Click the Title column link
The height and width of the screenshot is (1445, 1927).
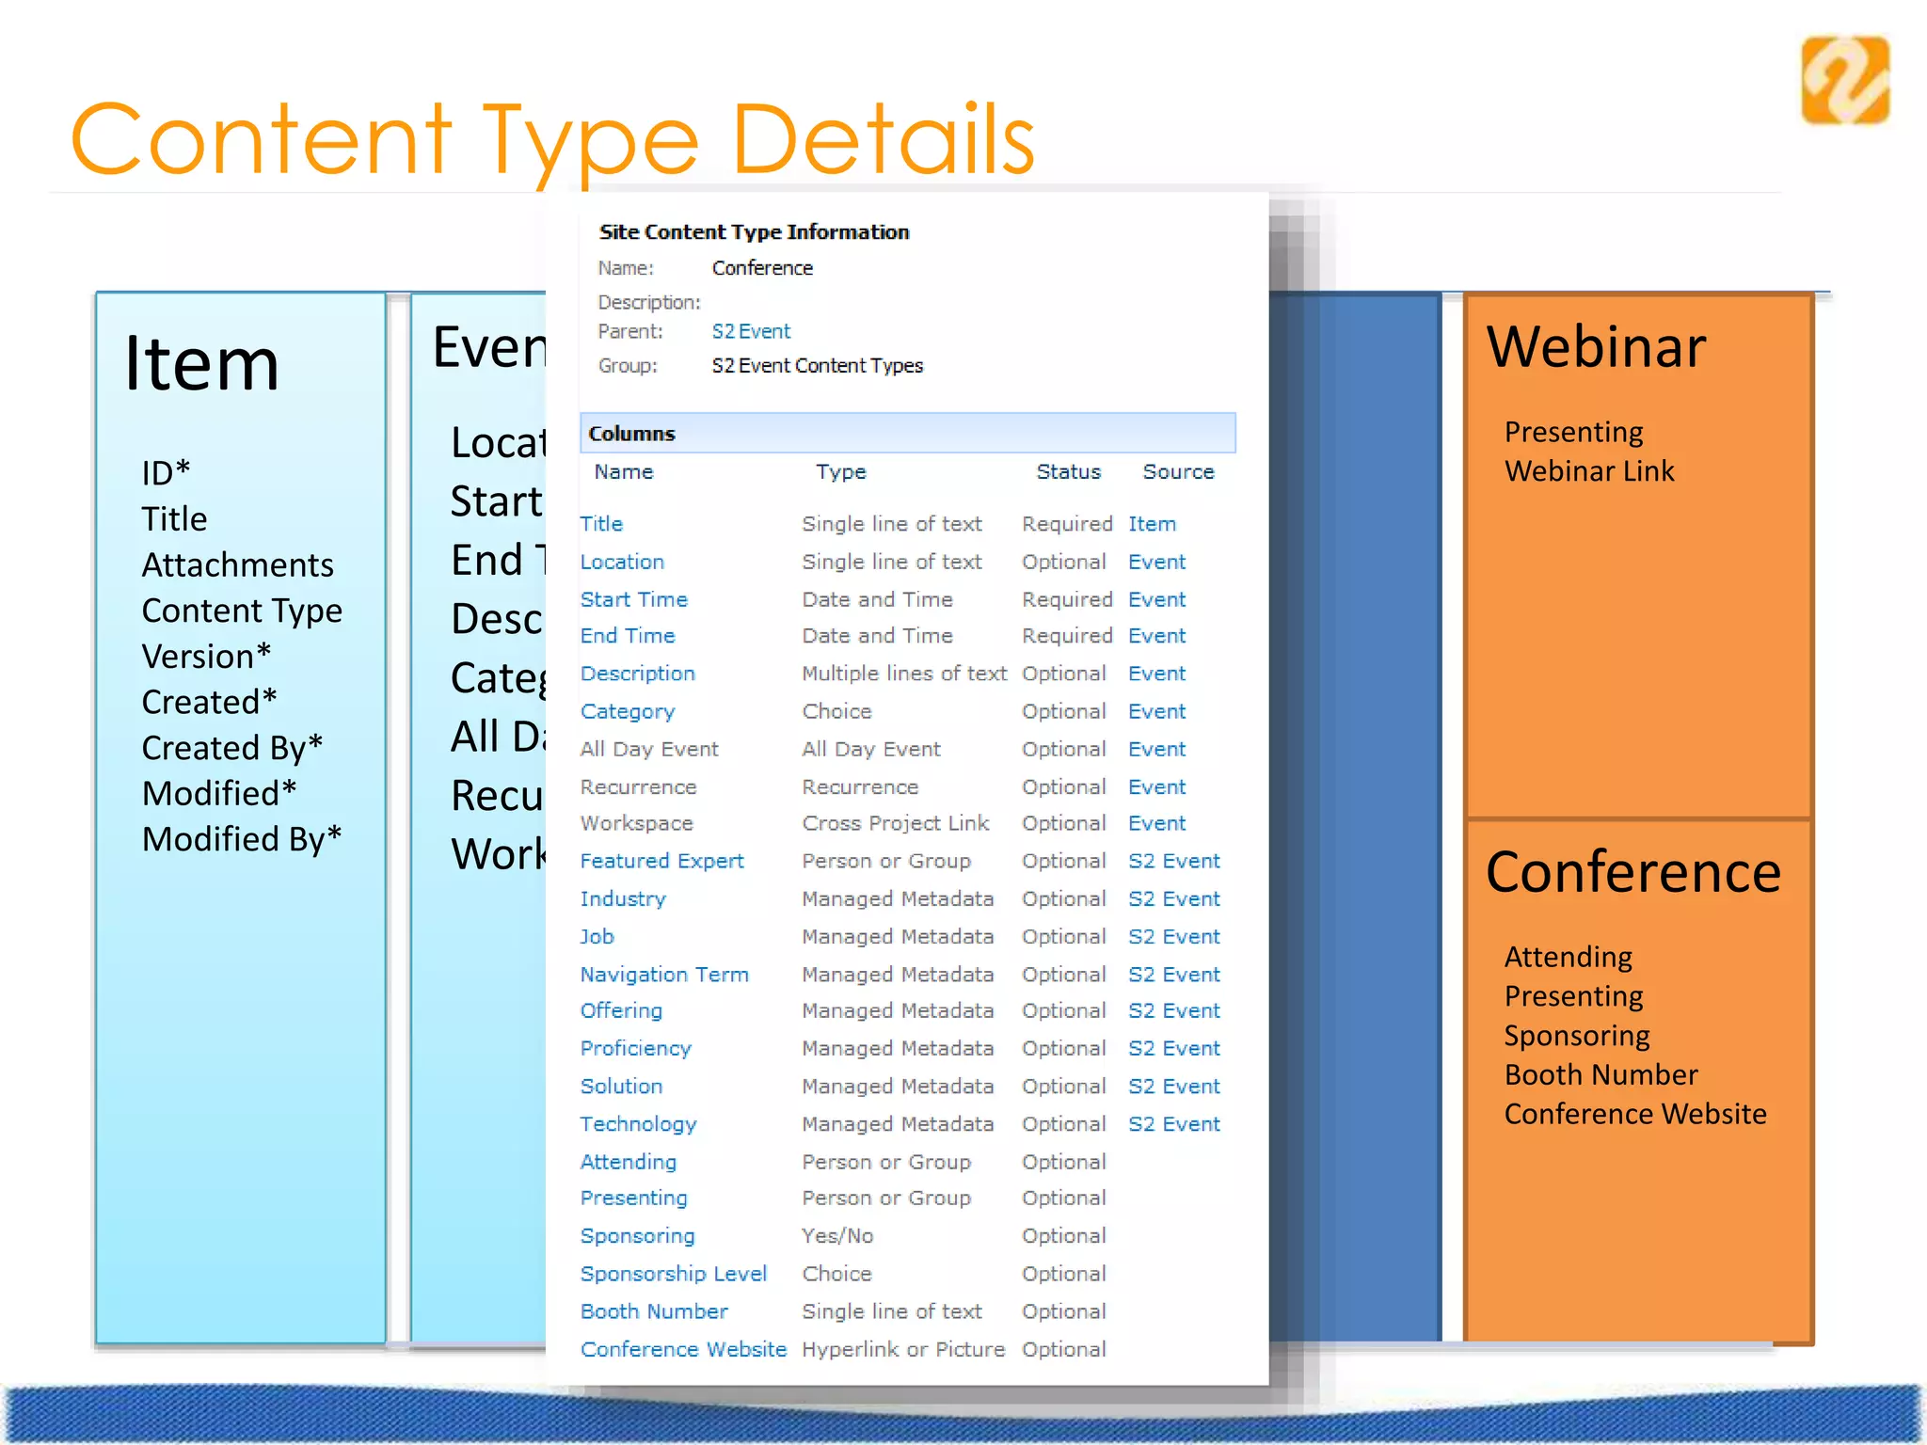pyautogui.click(x=601, y=524)
